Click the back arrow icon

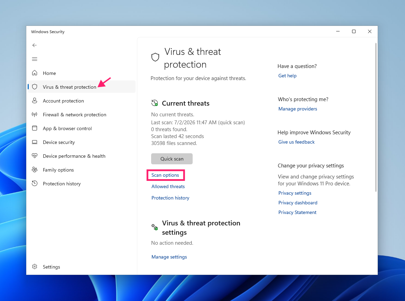pos(35,45)
